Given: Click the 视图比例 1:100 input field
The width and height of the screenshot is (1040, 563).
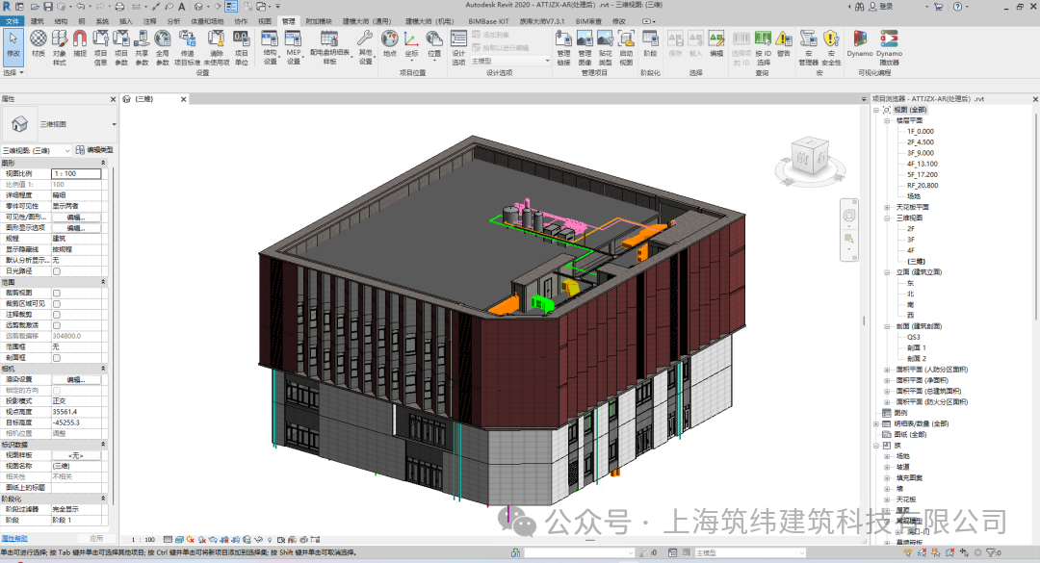Looking at the screenshot, I should [76, 174].
